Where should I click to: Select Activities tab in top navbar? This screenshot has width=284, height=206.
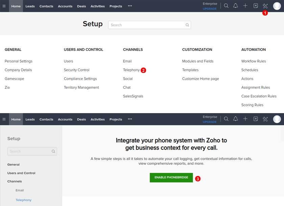coord(98,6)
